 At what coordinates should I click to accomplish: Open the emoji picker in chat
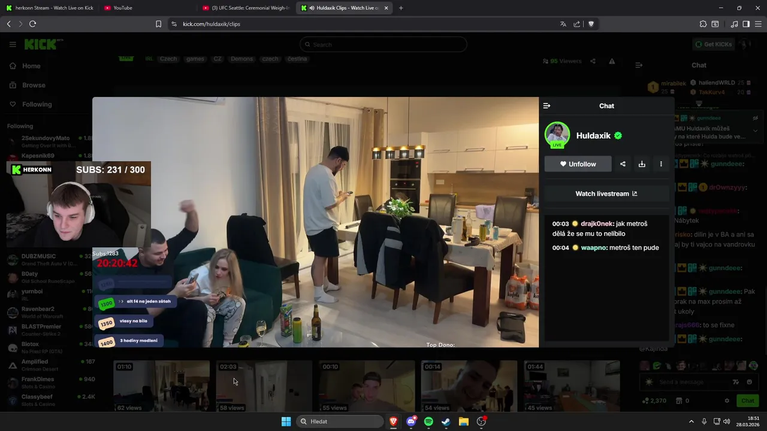749,382
